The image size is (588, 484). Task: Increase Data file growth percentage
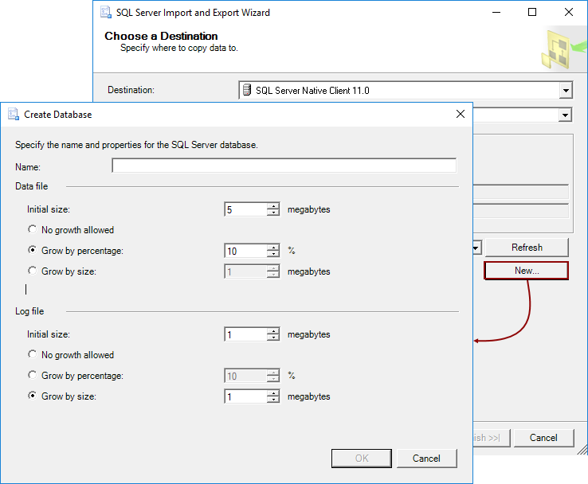point(273,248)
